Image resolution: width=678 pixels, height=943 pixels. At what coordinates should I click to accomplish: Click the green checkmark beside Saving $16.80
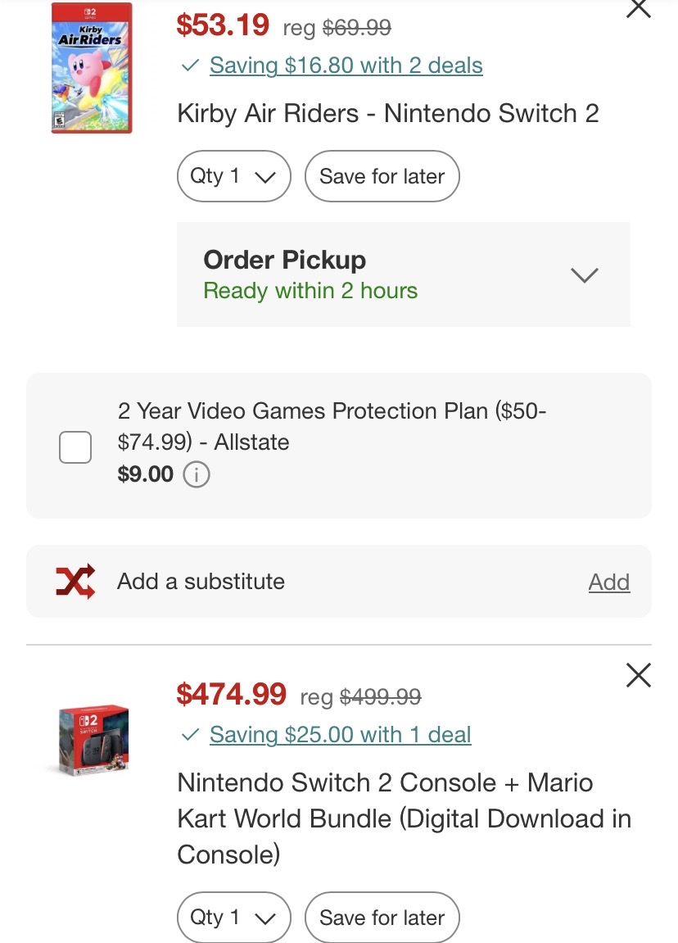click(x=191, y=66)
